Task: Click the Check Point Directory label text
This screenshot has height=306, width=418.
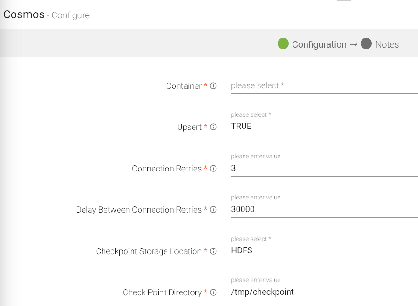Action: (162, 292)
